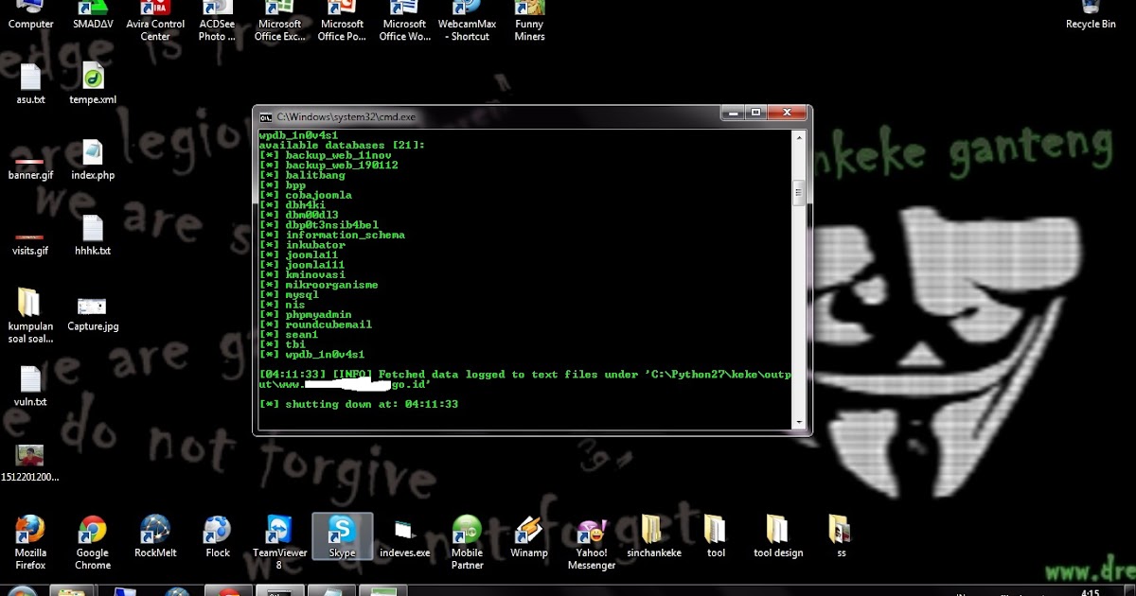The image size is (1136, 596).
Task: Open Google Chrome
Action: point(92,530)
